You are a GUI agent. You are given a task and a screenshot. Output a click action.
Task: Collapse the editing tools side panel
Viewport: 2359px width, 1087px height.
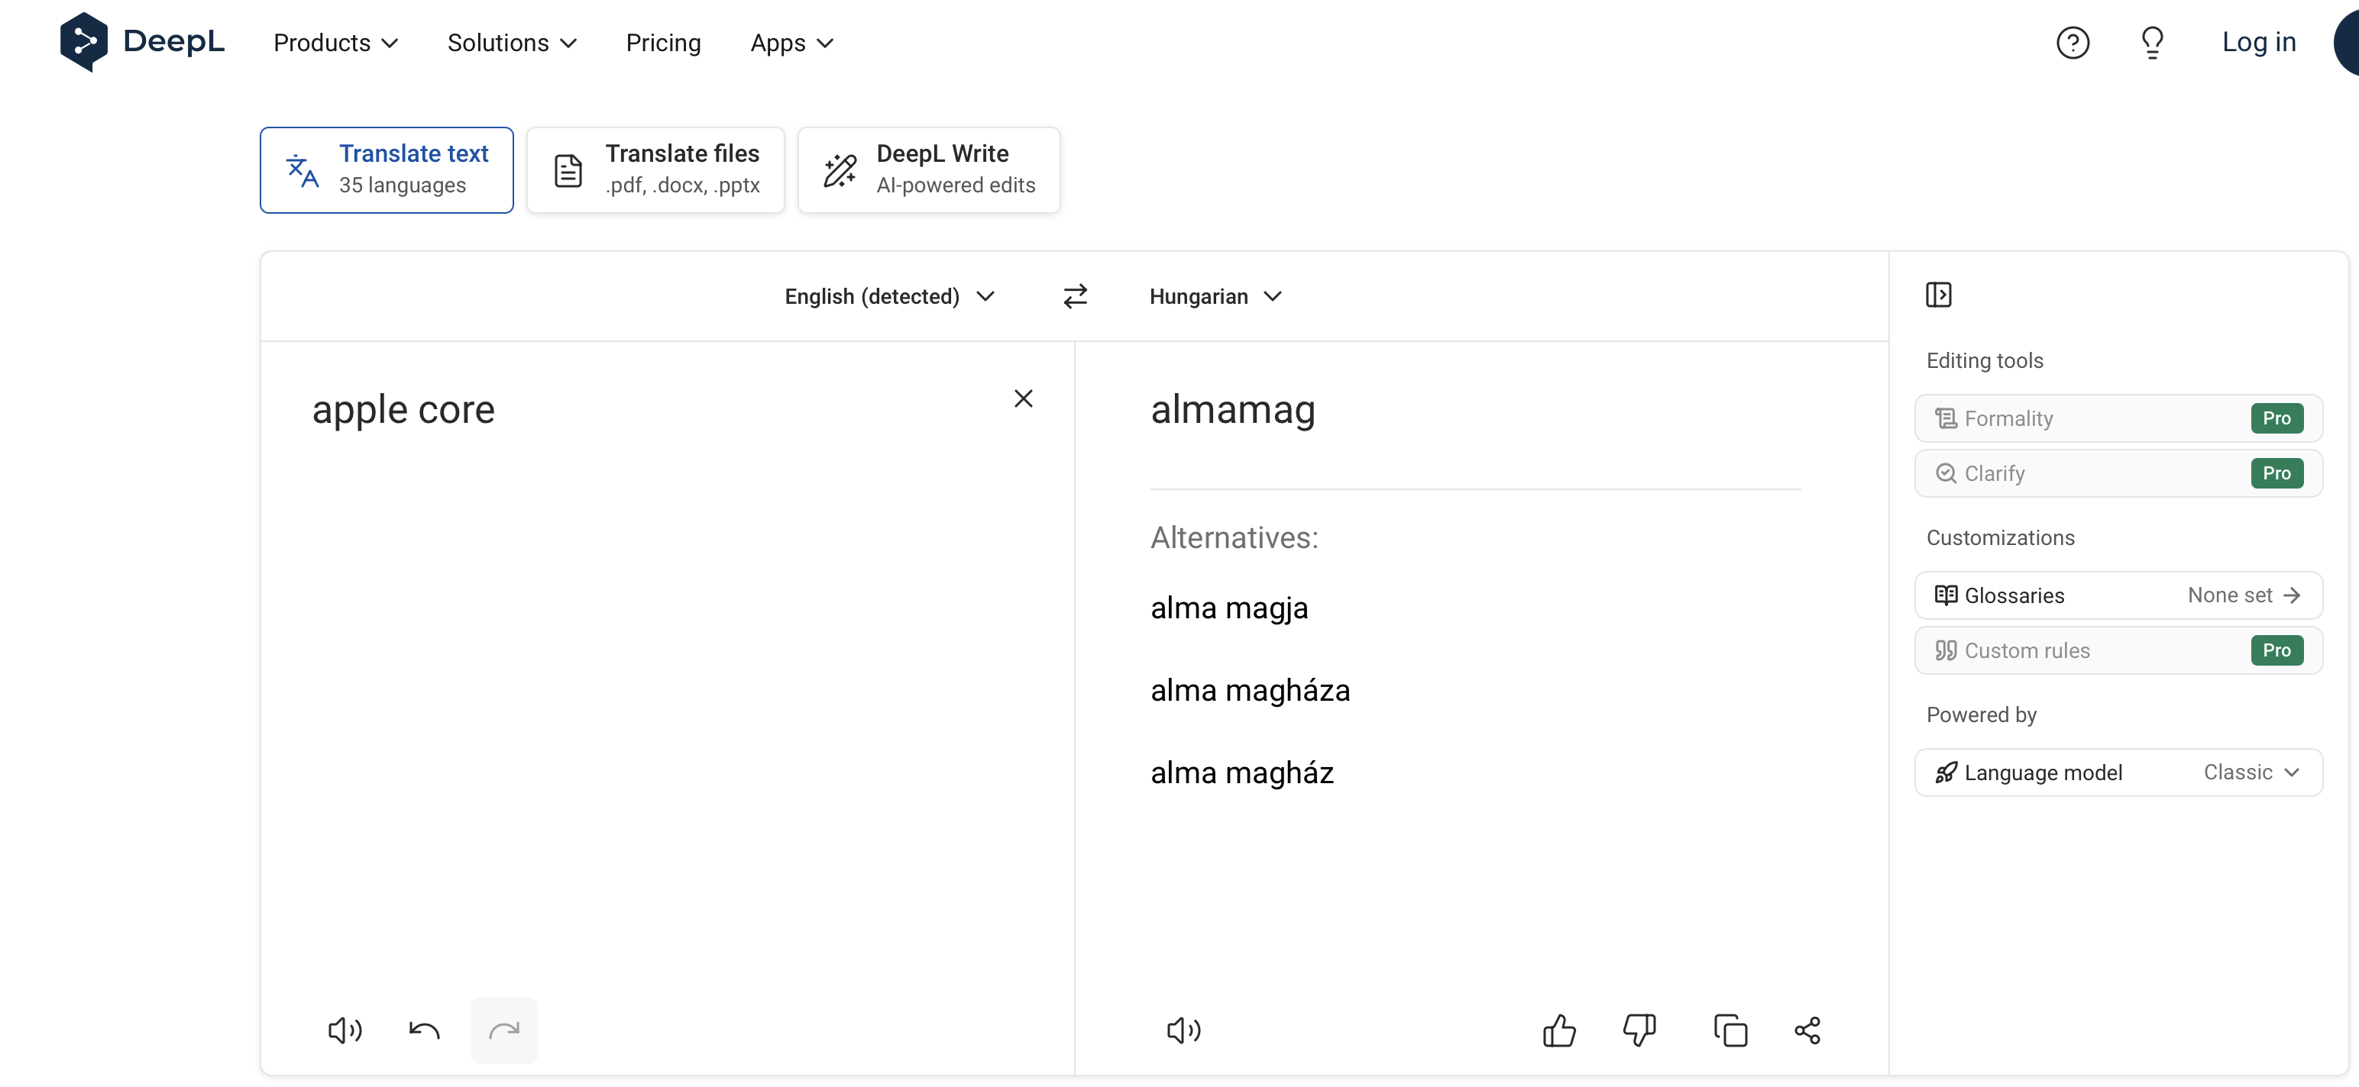(1939, 295)
